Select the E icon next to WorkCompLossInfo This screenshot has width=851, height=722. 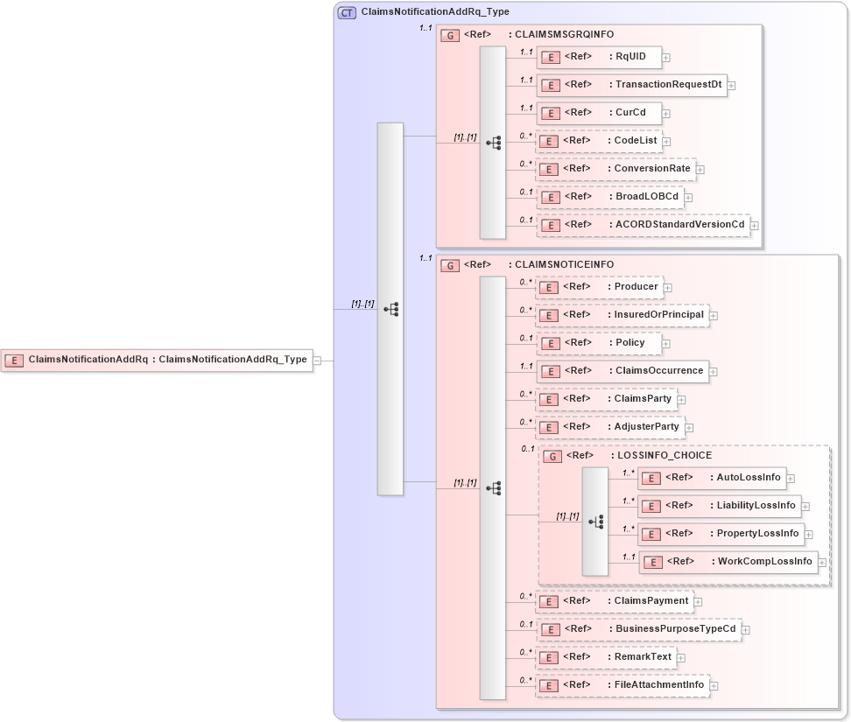(652, 562)
